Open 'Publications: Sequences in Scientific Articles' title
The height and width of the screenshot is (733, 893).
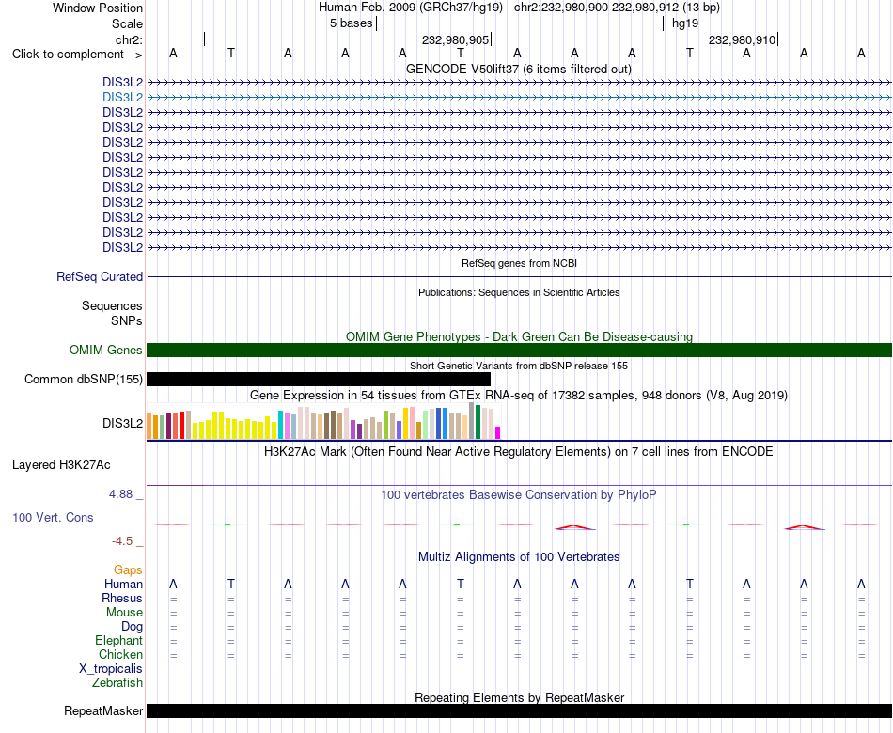(519, 292)
